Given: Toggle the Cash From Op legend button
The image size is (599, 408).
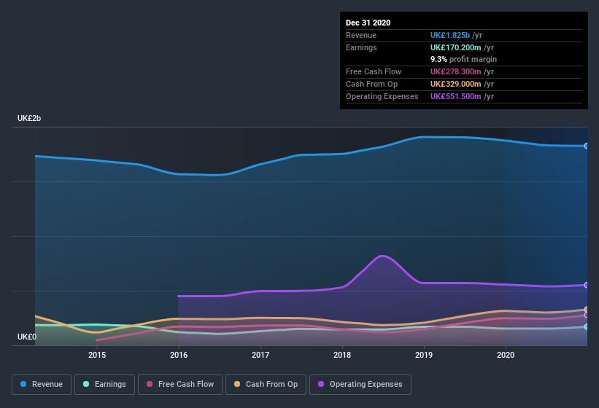Looking at the screenshot, I should point(266,385).
